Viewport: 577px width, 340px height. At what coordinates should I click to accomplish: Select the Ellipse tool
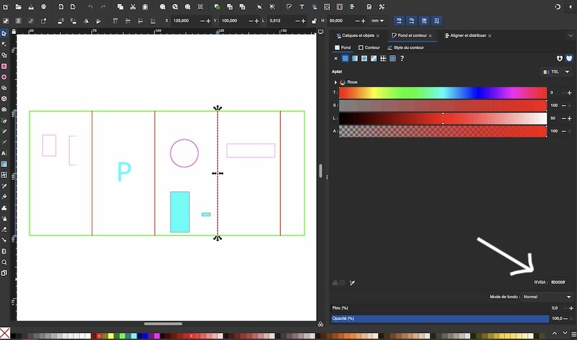(4, 77)
